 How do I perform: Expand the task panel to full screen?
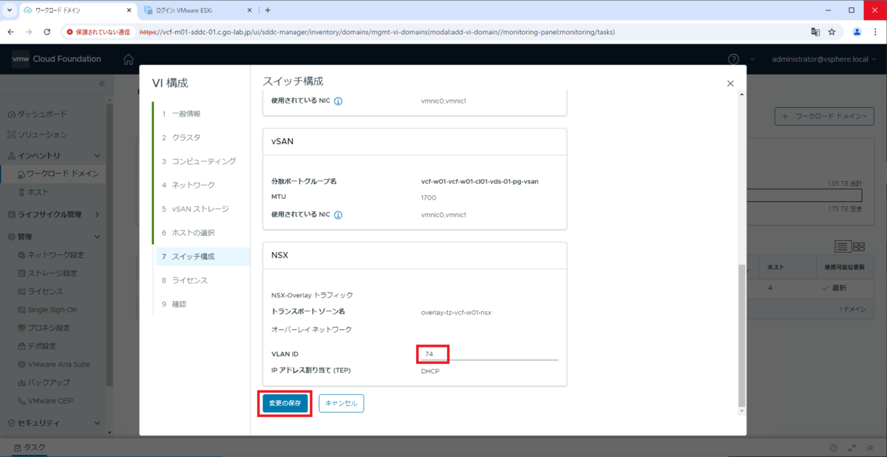[852, 447]
